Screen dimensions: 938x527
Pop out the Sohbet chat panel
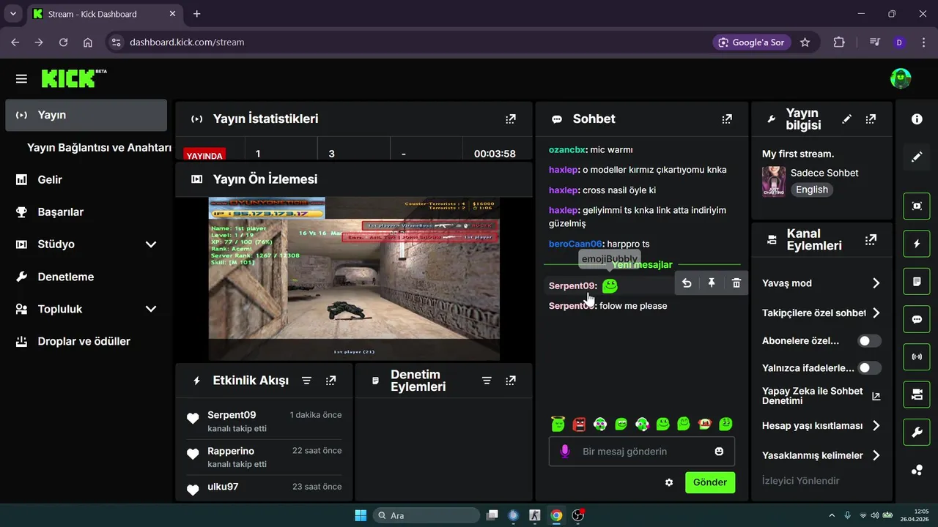(727, 119)
